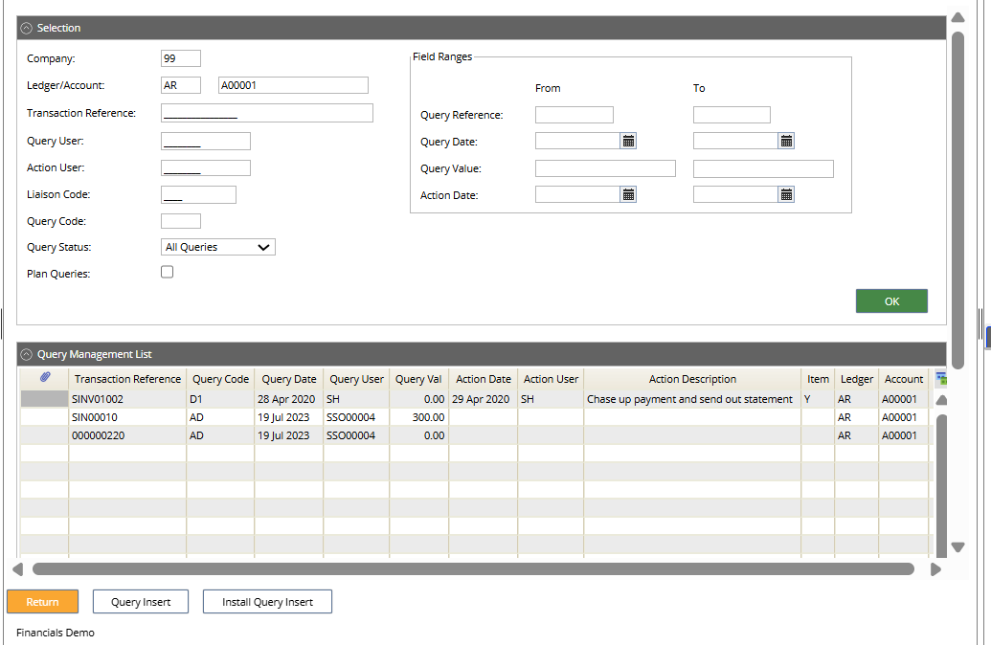Image resolution: width=991 pixels, height=645 pixels.
Task: Click the green OK button
Action: tap(891, 301)
